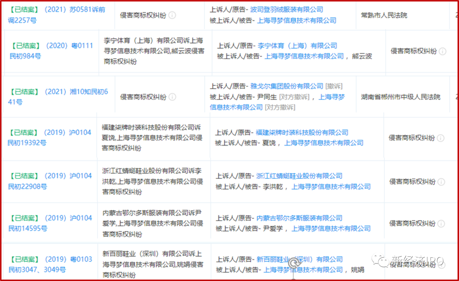Click case title starting 福建柒牌时装科技股份有限公司诉

(152, 138)
